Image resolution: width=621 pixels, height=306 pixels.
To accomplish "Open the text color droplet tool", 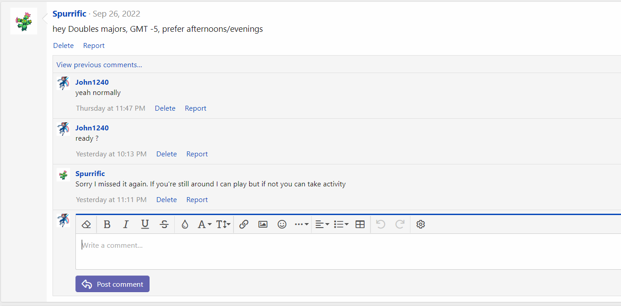I will coord(185,224).
